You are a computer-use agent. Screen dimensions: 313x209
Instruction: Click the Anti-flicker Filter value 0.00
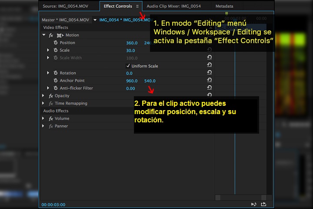tap(130, 88)
